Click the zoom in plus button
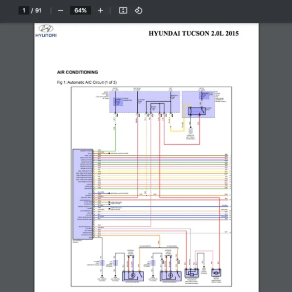The width and height of the screenshot is (292, 292). point(100,10)
